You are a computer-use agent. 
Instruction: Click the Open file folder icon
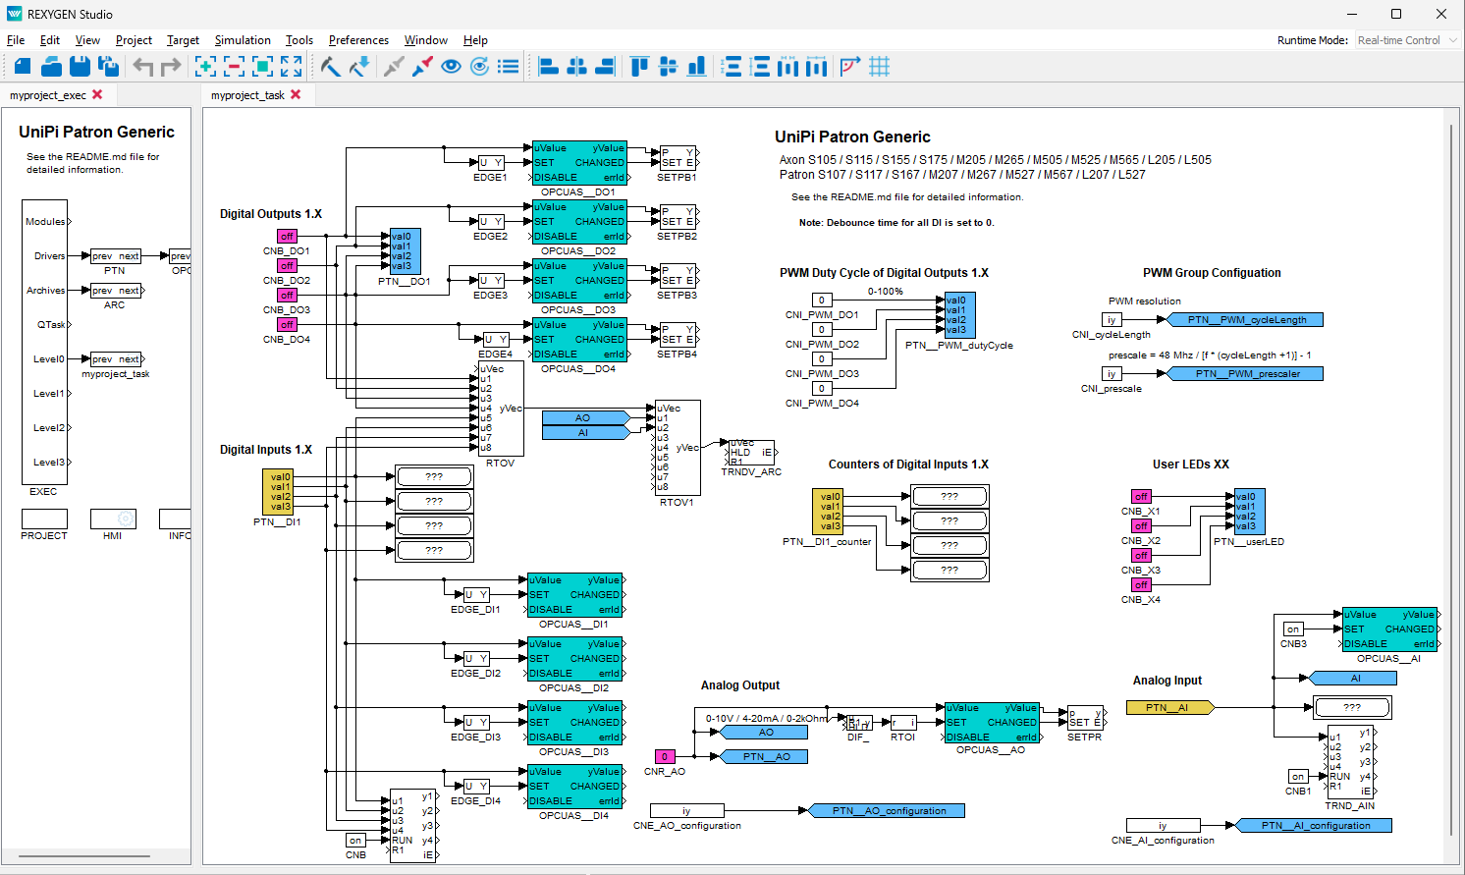pos(51,67)
